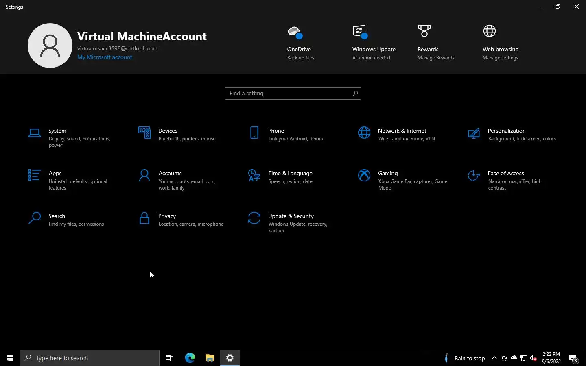Select the Gaming Xbox icon

click(x=364, y=175)
